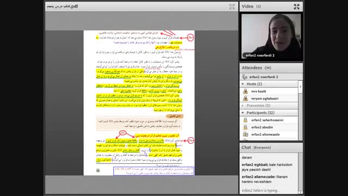Maximize the Video pod with fullscreen icon
This screenshot has width=348, height=196.
pyautogui.click(x=296, y=7)
